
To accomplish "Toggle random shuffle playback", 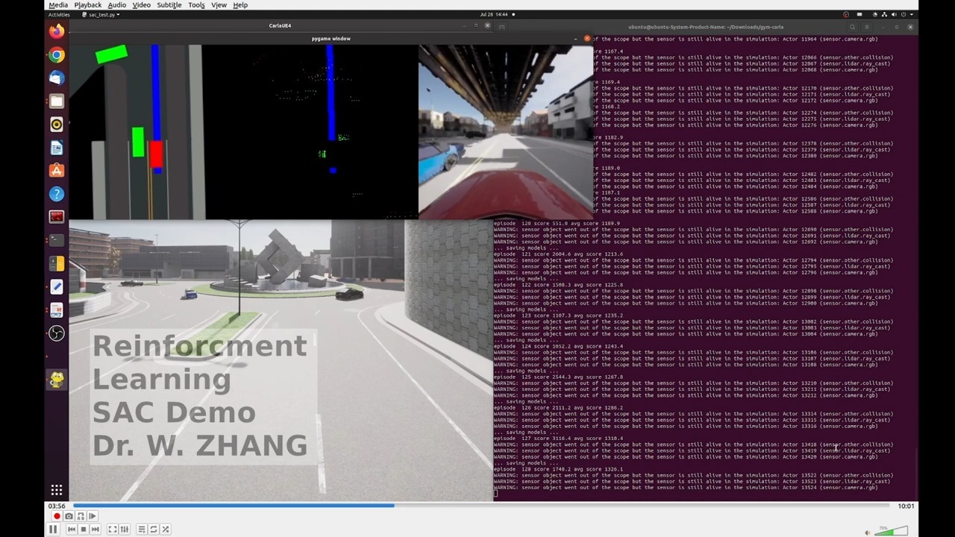I will click(166, 530).
